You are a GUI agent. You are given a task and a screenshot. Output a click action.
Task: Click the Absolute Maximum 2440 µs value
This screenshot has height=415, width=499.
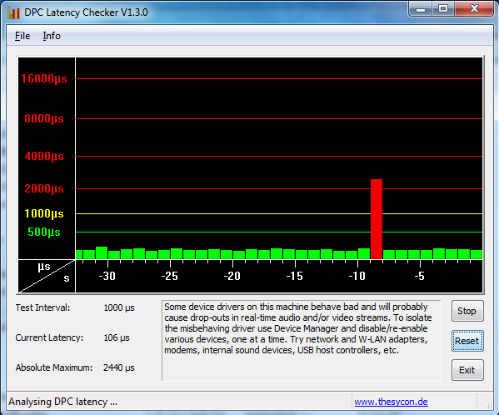[x=118, y=367]
